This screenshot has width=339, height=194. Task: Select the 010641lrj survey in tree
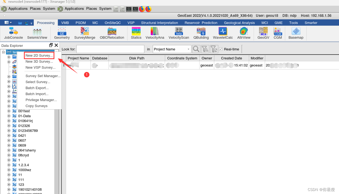pyautogui.click(x=26, y=121)
